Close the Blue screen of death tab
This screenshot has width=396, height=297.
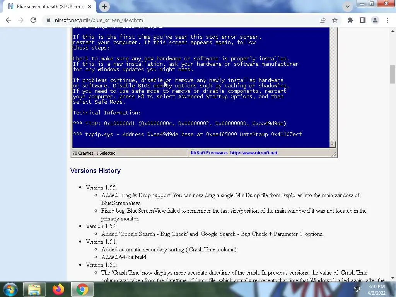click(90, 7)
